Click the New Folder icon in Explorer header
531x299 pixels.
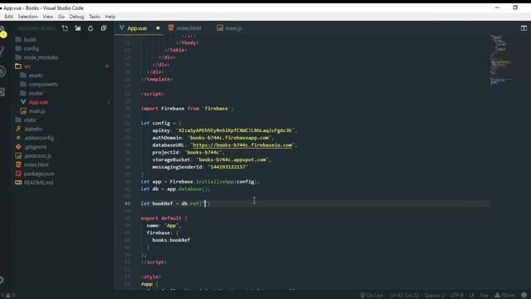pyautogui.click(x=78, y=28)
